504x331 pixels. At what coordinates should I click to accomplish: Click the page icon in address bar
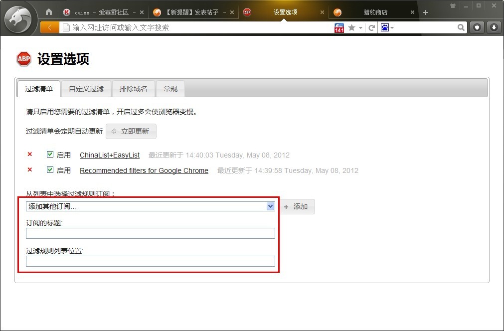coord(66,27)
